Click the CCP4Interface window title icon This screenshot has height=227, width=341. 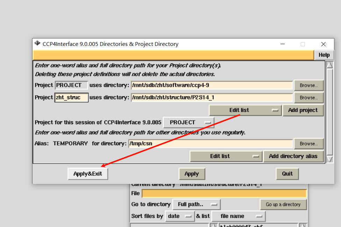(37, 43)
